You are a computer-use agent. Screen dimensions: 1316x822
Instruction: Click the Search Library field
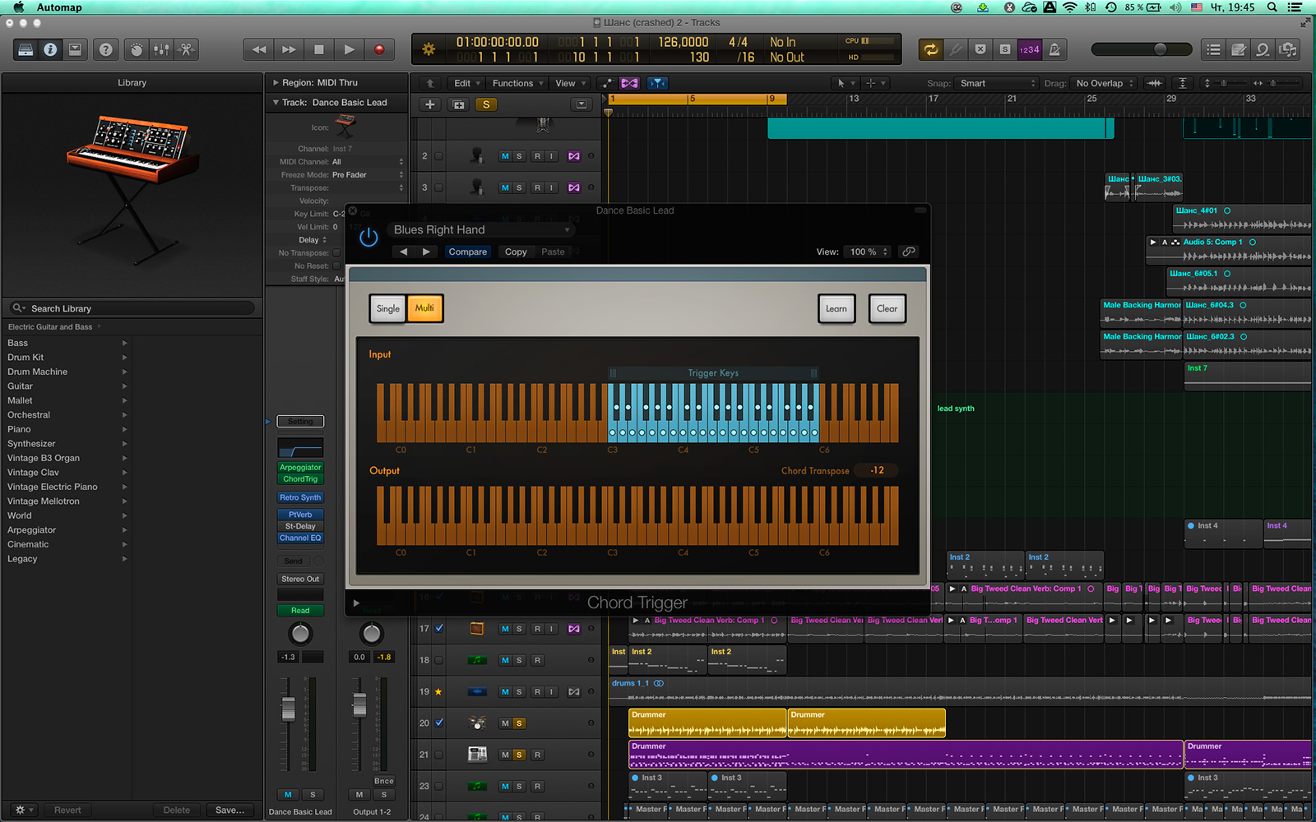(132, 307)
